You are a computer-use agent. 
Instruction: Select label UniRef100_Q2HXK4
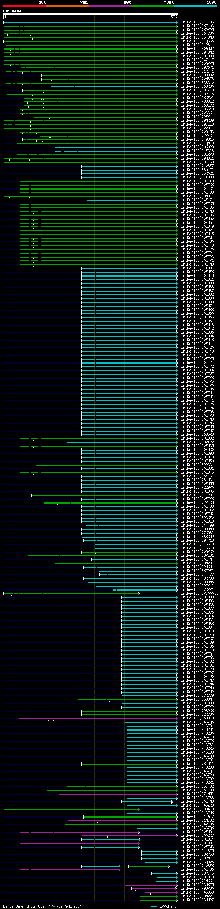coord(197,881)
